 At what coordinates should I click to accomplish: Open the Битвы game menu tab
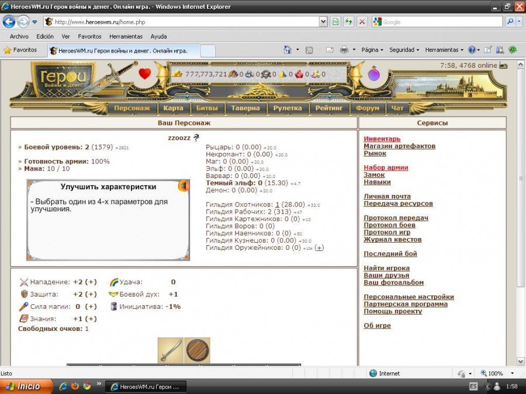207,108
